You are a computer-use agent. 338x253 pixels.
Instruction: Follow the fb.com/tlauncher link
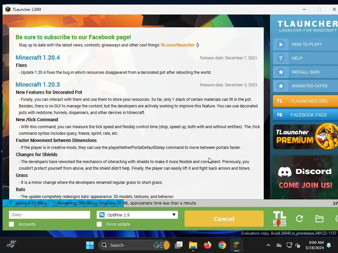(178, 45)
